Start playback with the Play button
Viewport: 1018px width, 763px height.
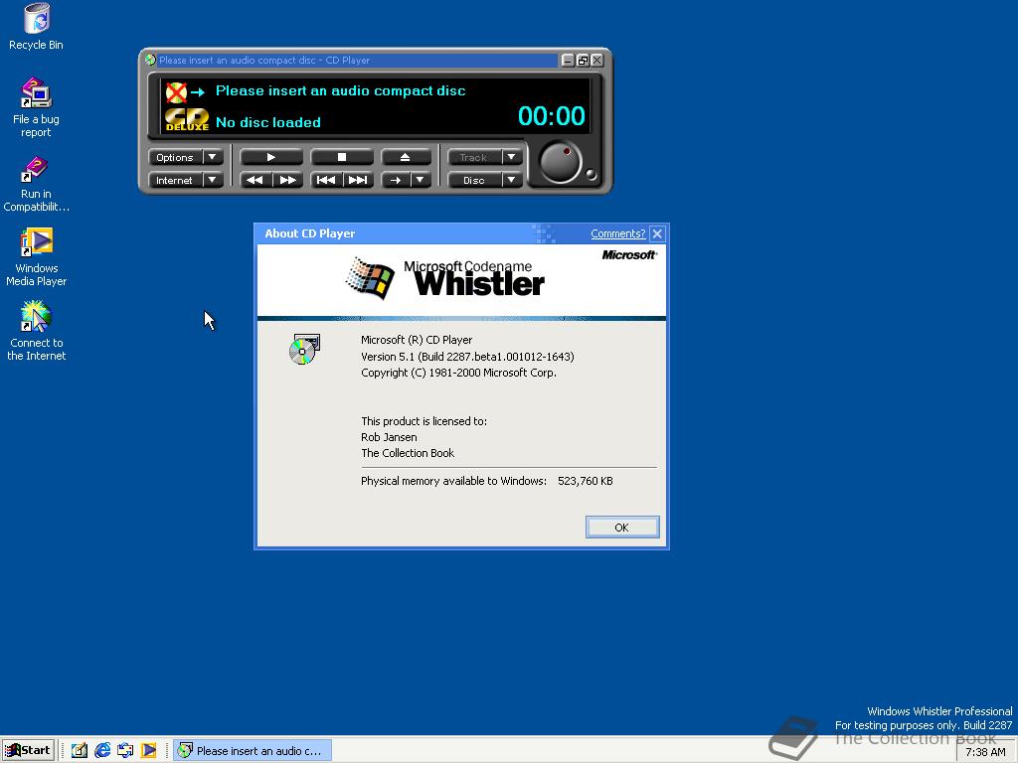(271, 157)
